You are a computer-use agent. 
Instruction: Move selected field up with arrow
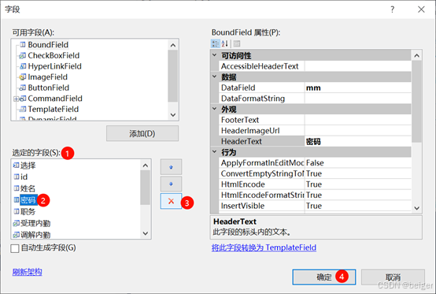(171, 167)
